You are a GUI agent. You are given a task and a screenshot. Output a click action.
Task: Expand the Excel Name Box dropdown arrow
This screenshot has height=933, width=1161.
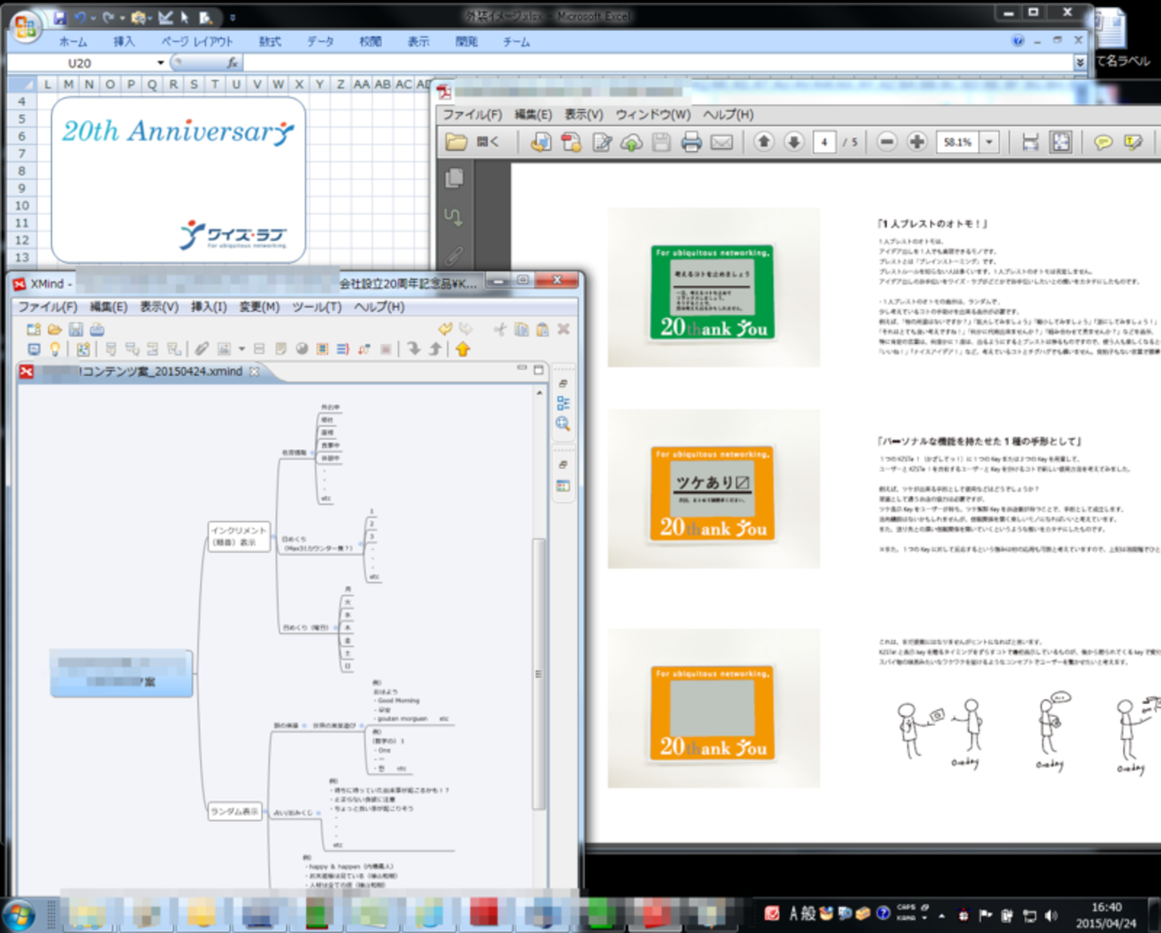tap(161, 62)
